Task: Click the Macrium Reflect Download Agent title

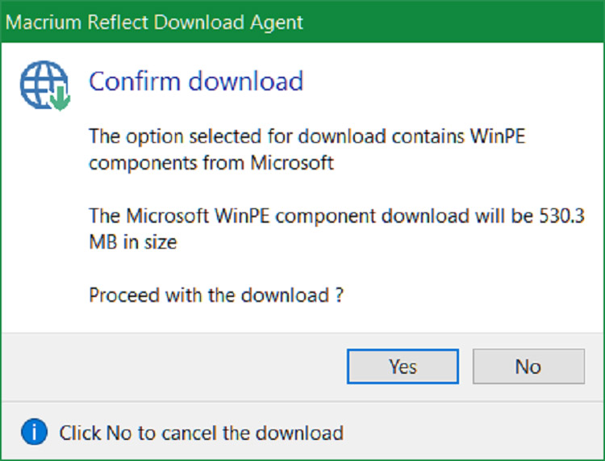Action: click(x=155, y=22)
